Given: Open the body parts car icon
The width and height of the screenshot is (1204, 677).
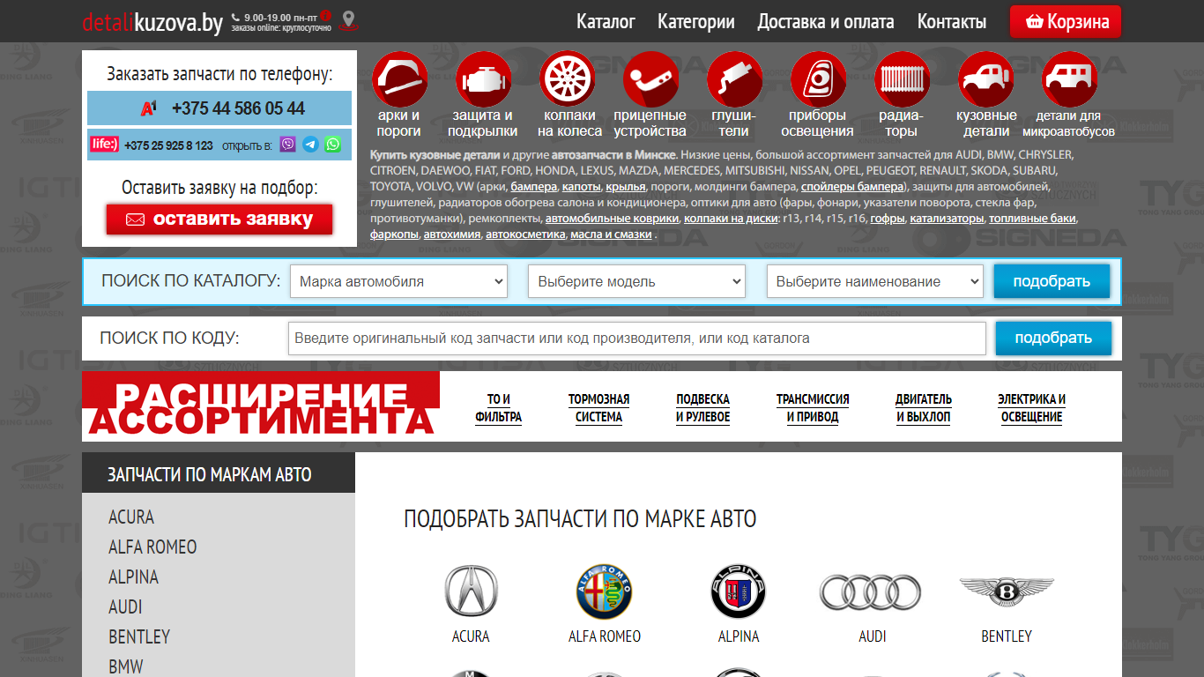Looking at the screenshot, I should (985, 78).
